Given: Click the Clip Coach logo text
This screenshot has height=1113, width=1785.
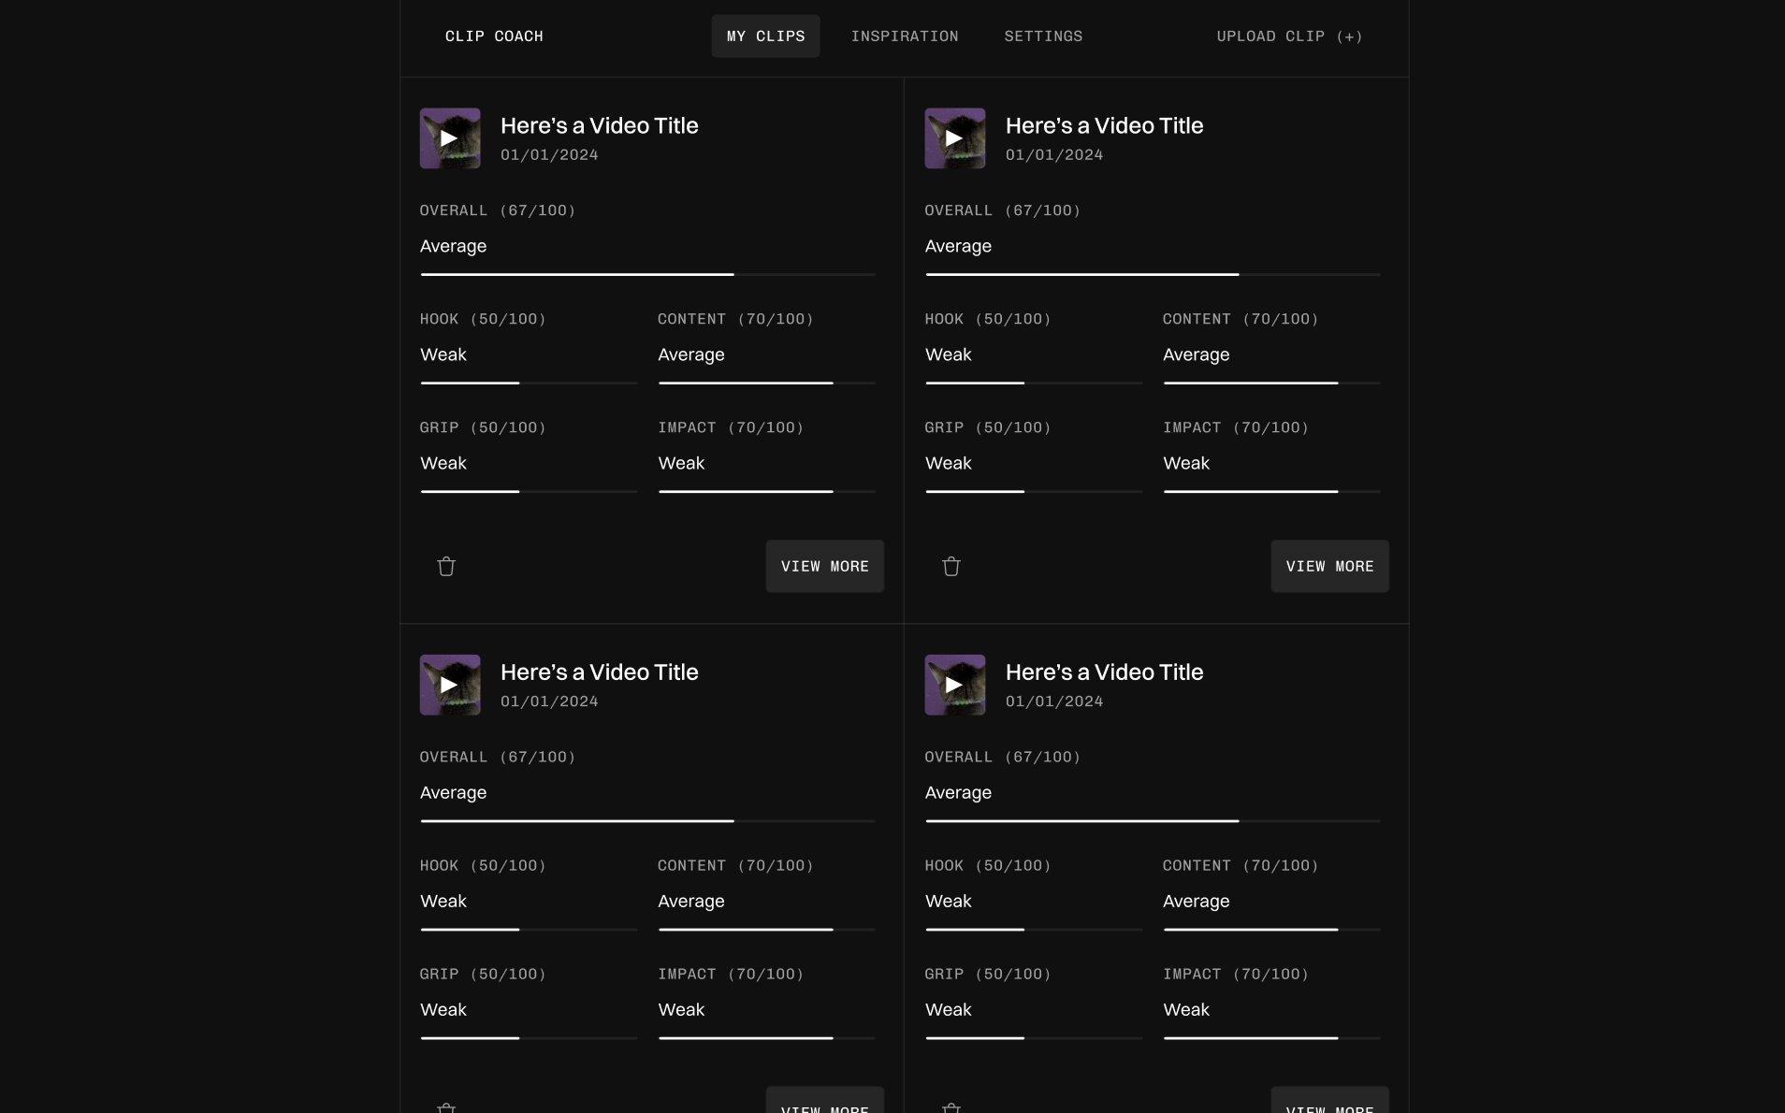Looking at the screenshot, I should (494, 36).
